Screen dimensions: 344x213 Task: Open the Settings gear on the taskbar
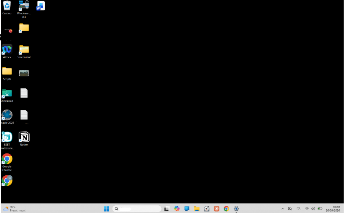pos(236,209)
